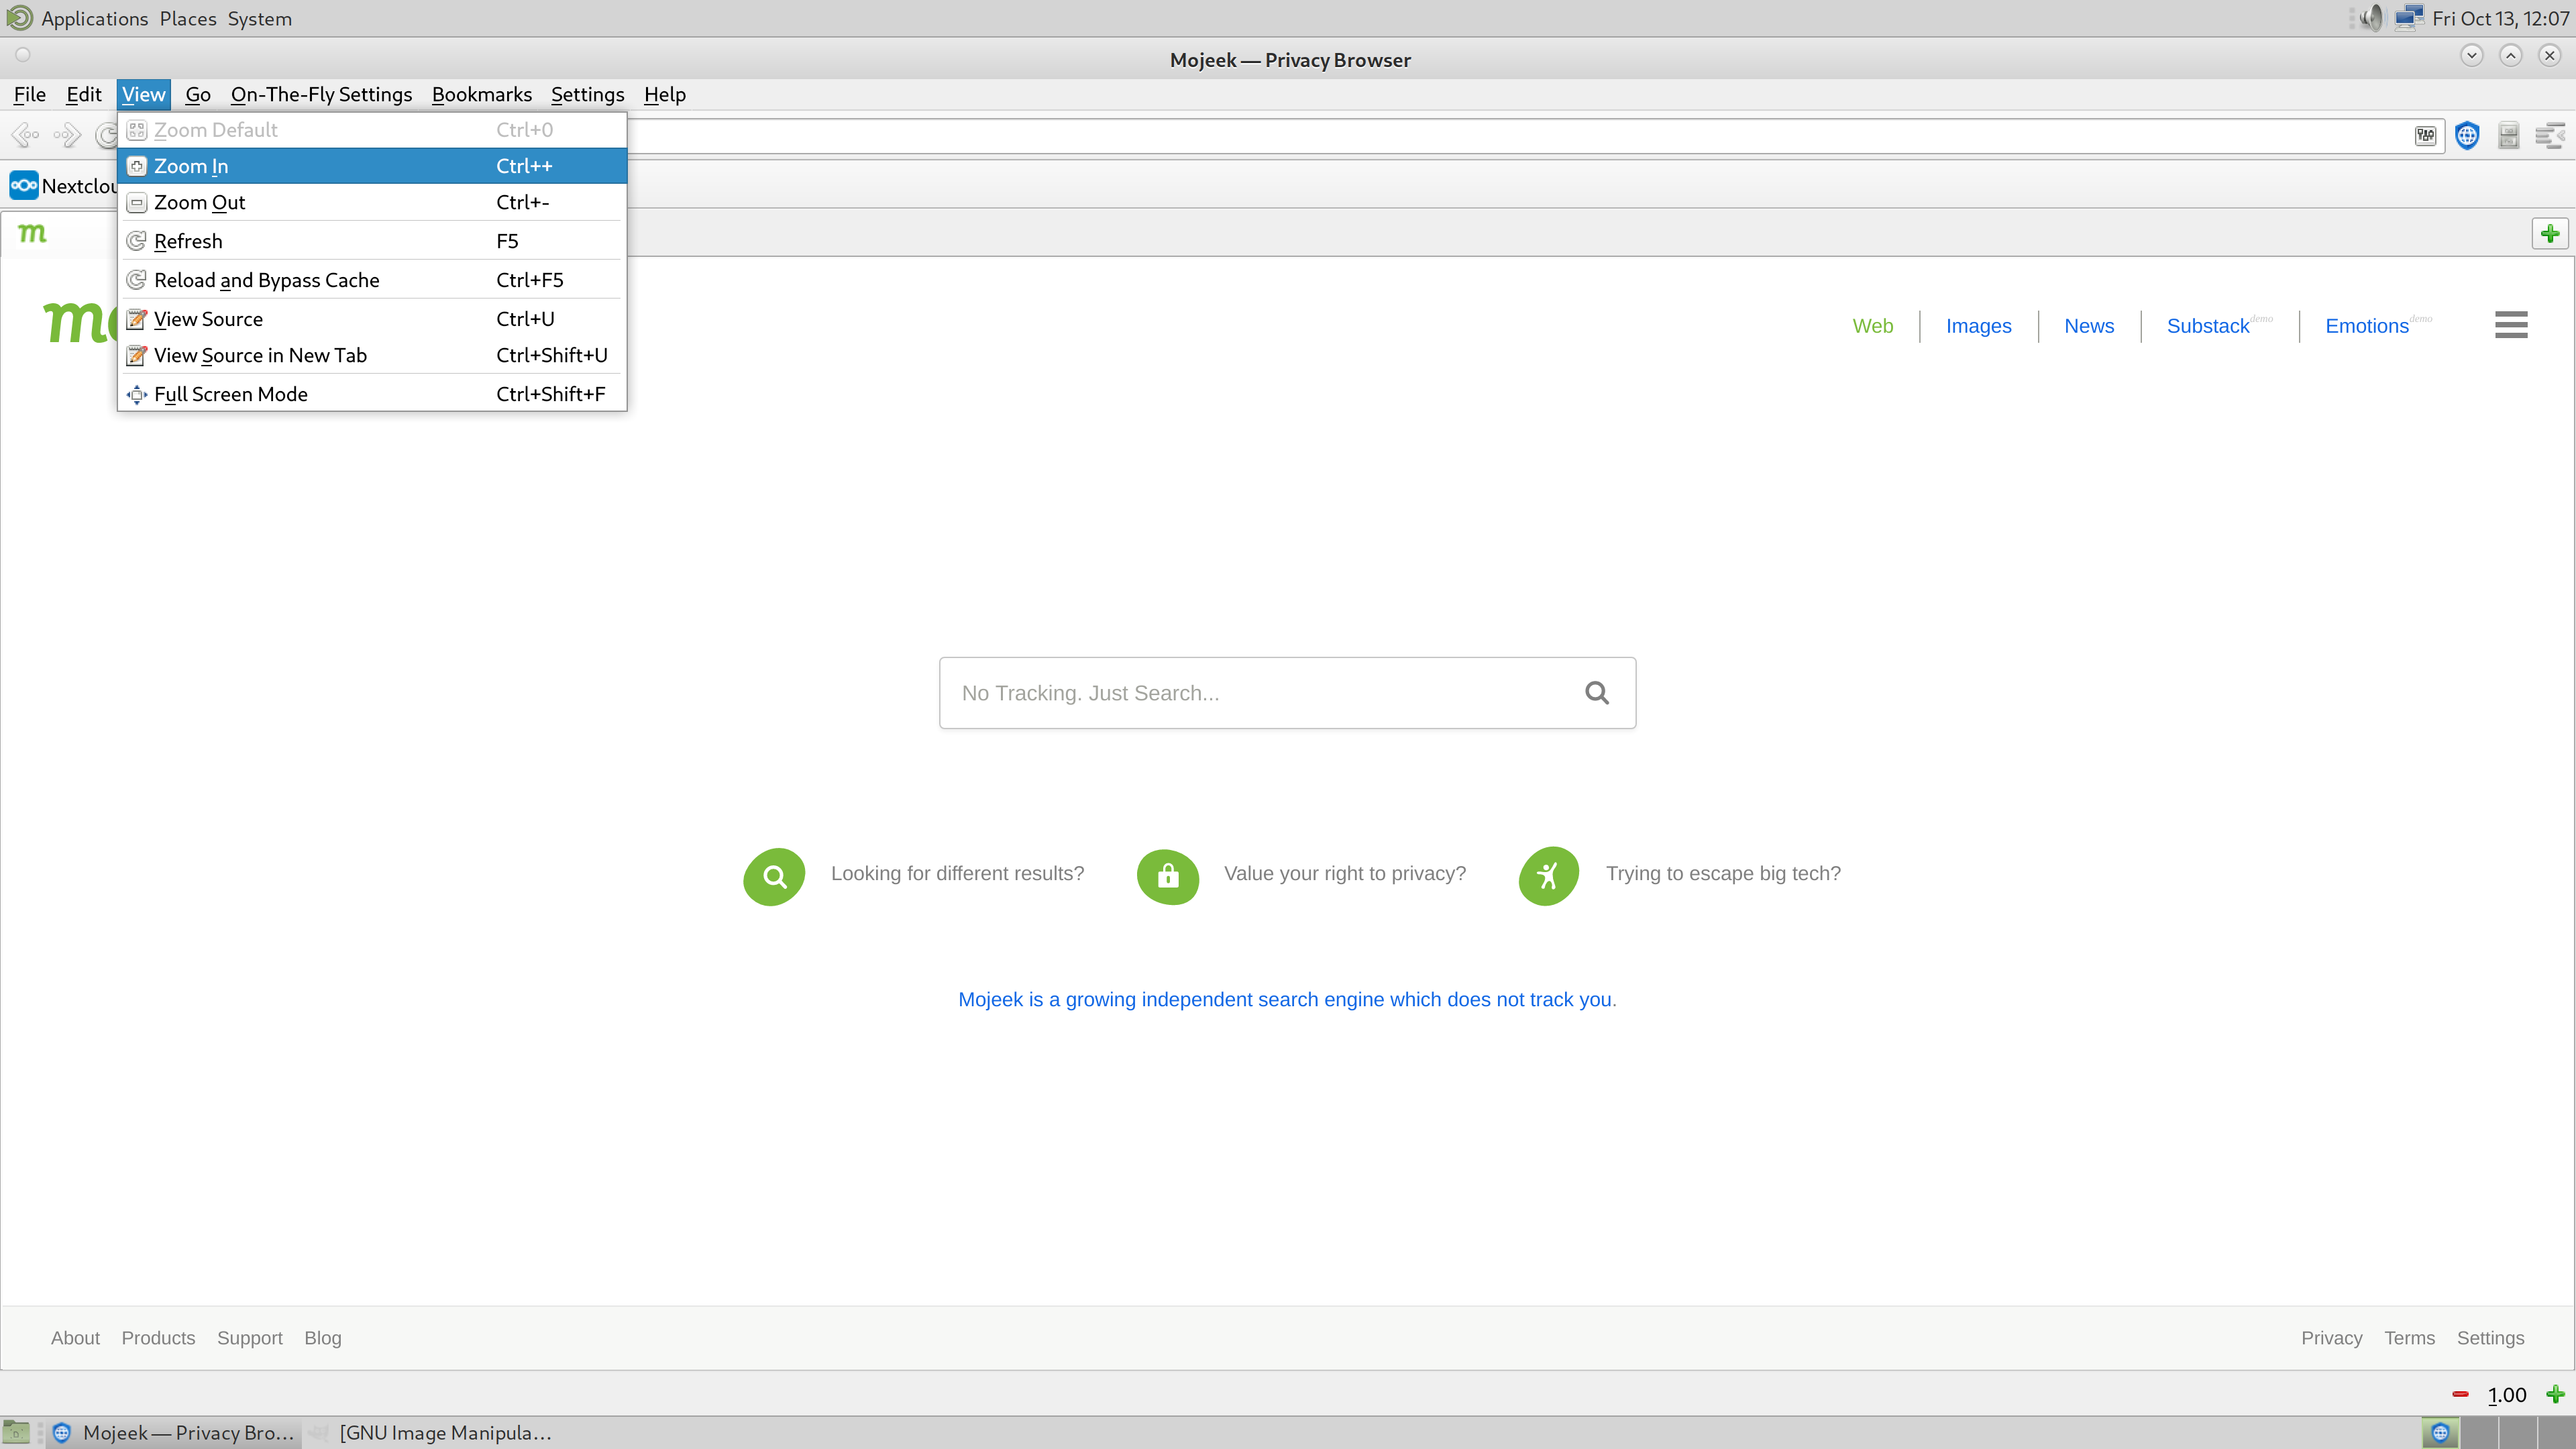Open the Bookmarks menu
Screen dimensions: 2576x1449
[481, 94]
